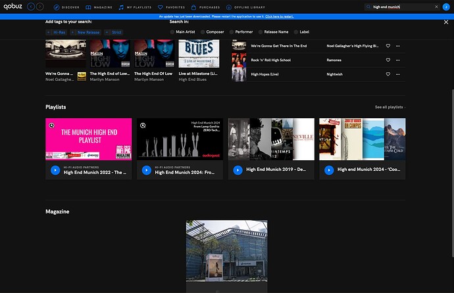Open High End Munich 2019 playlist title
This screenshot has width=454, height=293.
[x=276, y=169]
